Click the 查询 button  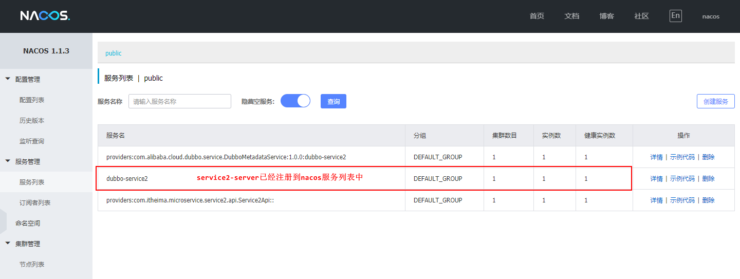tap(334, 101)
